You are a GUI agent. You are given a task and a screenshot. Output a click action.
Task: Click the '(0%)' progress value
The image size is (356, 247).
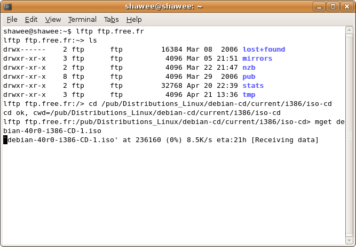174,140
